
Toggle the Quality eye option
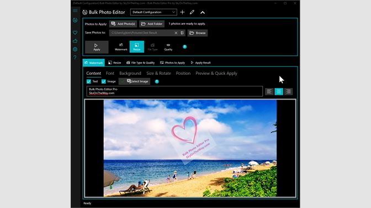(168, 47)
